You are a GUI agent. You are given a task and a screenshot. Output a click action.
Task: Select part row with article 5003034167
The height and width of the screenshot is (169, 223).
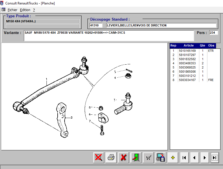tap(187, 80)
